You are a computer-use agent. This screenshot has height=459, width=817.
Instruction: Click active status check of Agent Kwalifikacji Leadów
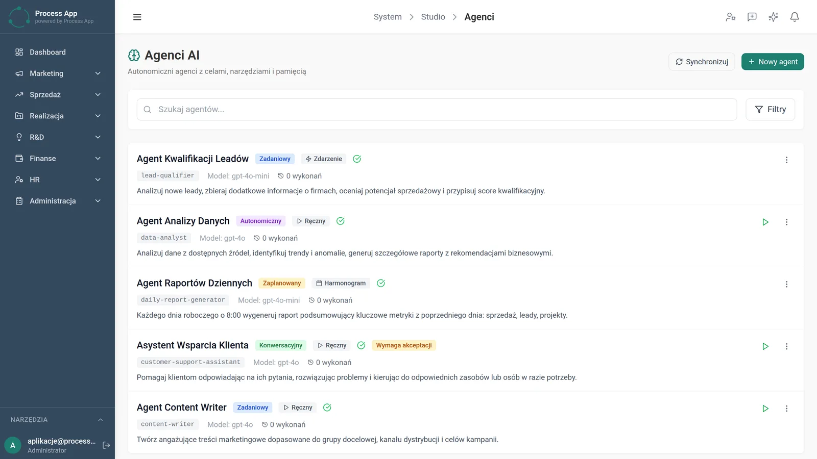357,159
